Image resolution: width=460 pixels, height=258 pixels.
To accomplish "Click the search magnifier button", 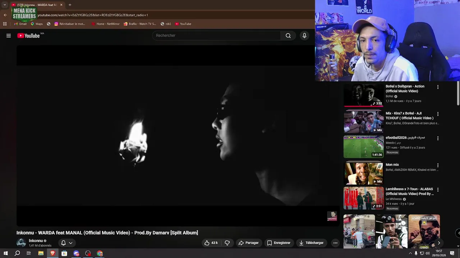I will click(288, 35).
